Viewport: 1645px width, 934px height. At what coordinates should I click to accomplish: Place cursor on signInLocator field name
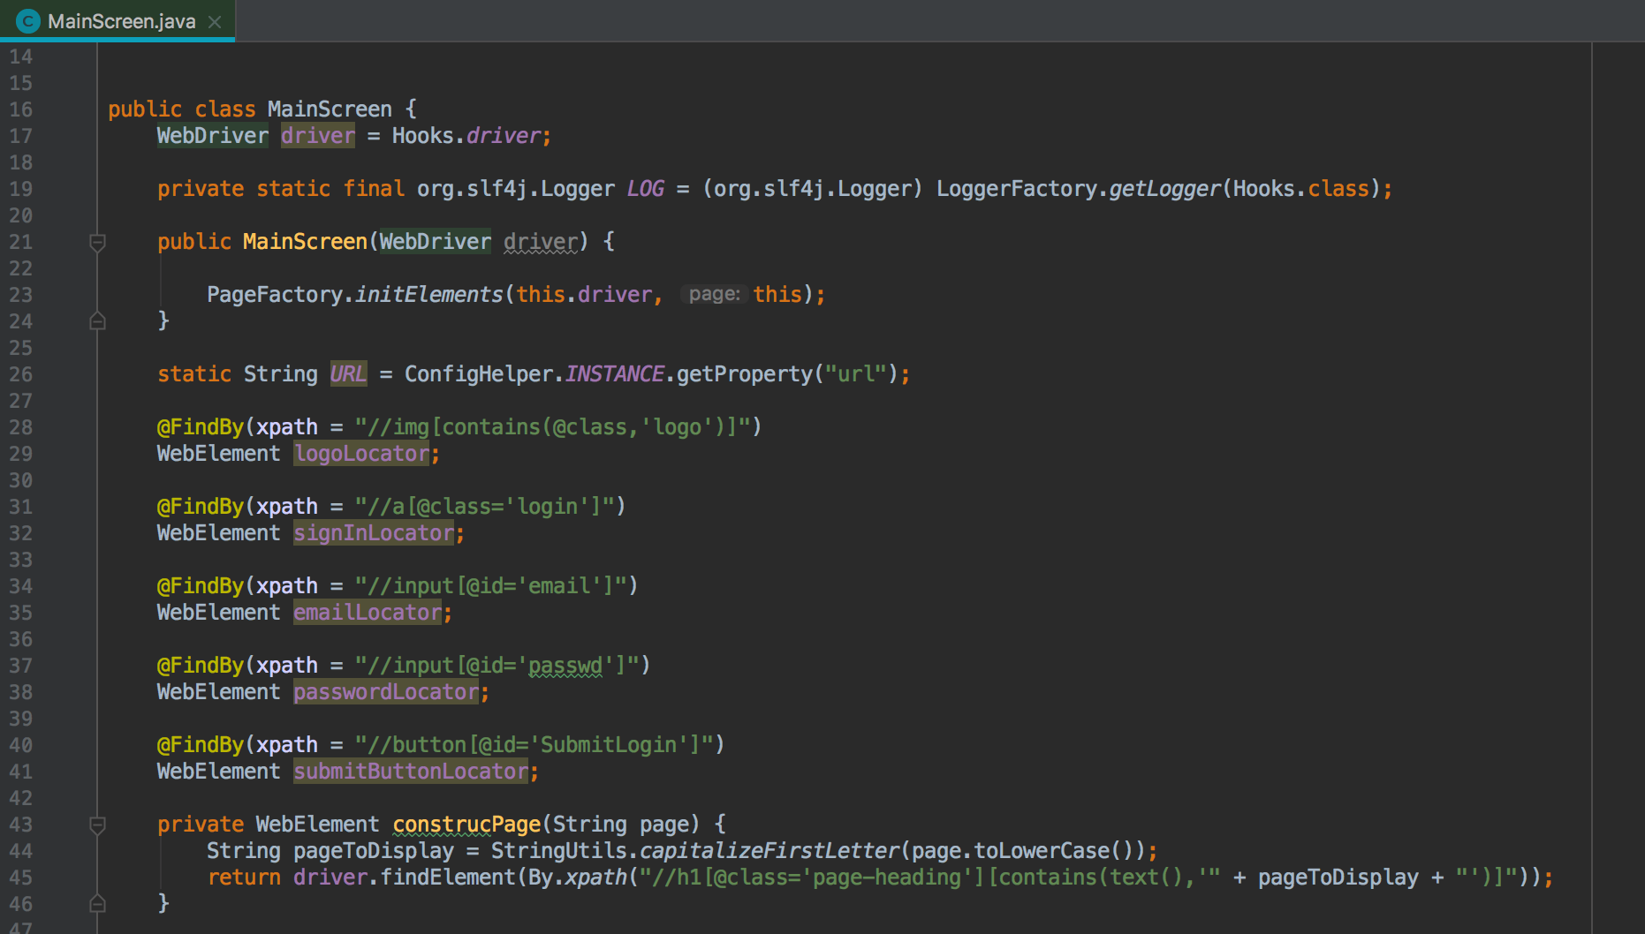[373, 533]
